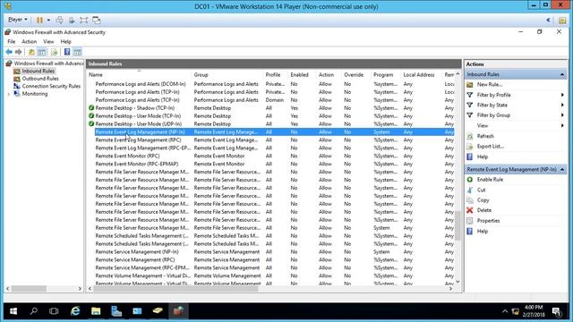
Task: Open File Explorer from the taskbar
Action: [x=96, y=311]
